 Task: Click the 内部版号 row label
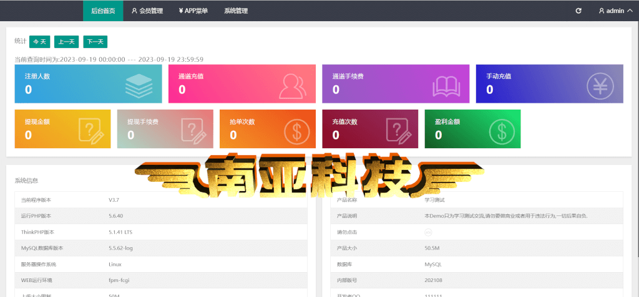tap(347, 280)
